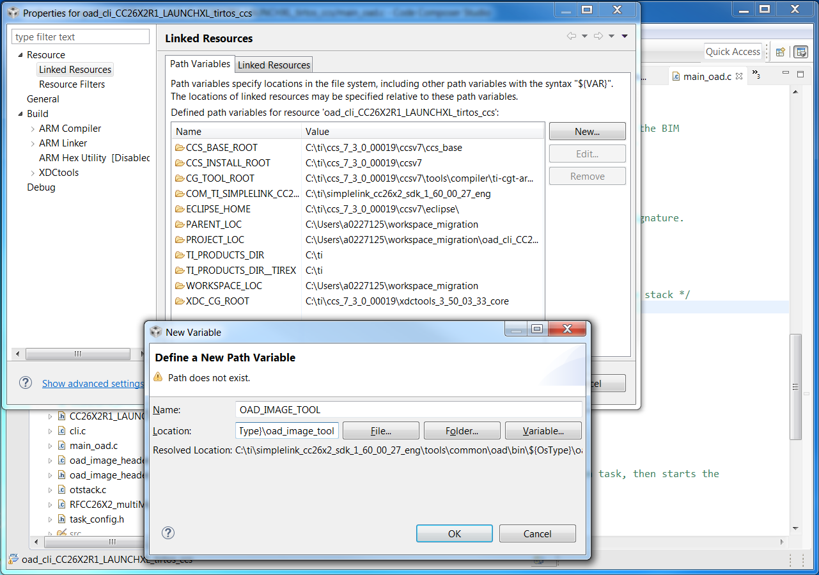Click the Variable... button
The height and width of the screenshot is (575, 819).
[x=543, y=430]
